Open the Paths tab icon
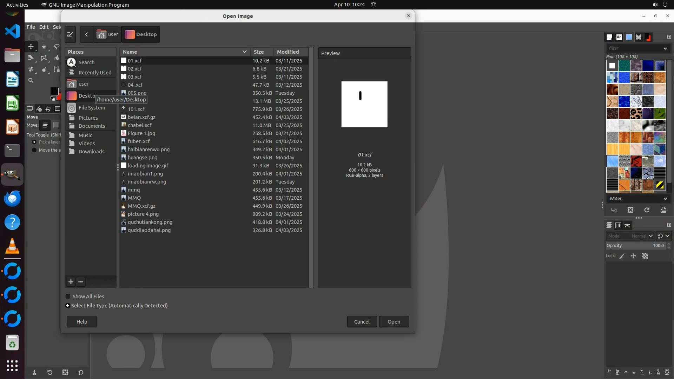This screenshot has height=379, width=674. point(627,225)
